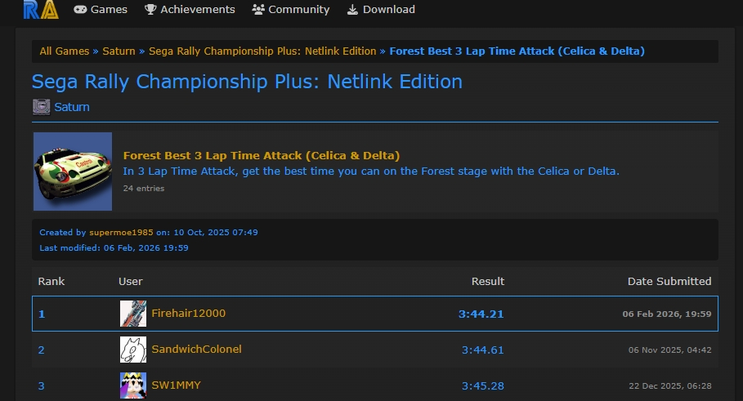The image size is (743, 401).
Task: Select Saturn in the breadcrumb trail
Action: click(x=119, y=51)
